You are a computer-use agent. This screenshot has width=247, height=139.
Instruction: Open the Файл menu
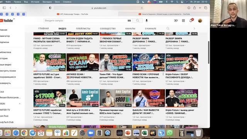pyautogui.click(x=8, y=2)
